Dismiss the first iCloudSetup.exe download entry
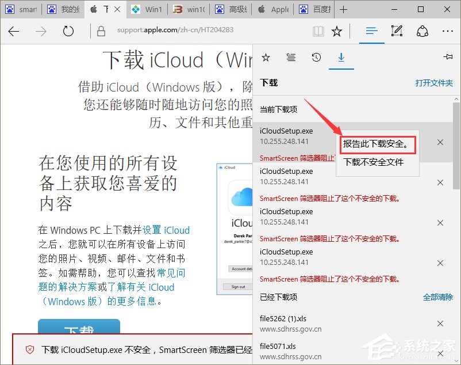Image resolution: width=461 pixels, height=365 pixels. (x=440, y=142)
